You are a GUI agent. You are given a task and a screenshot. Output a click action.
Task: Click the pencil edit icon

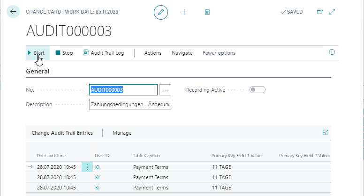[161, 12]
